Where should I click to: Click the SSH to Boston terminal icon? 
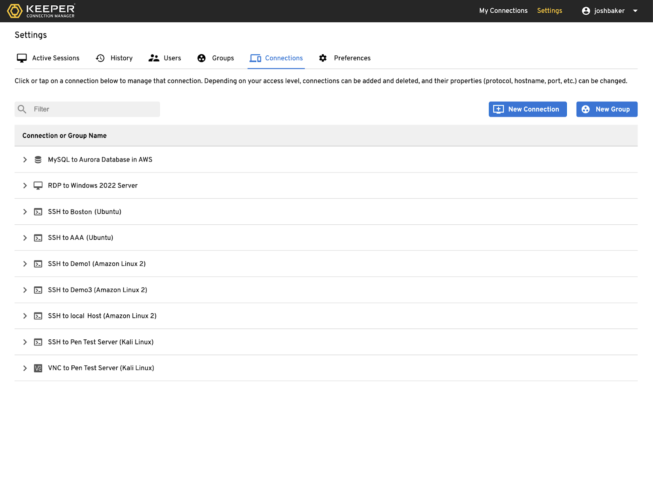pos(38,212)
